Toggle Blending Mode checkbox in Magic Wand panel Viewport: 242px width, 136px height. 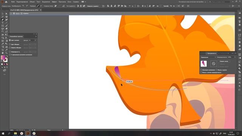click(x=10, y=55)
